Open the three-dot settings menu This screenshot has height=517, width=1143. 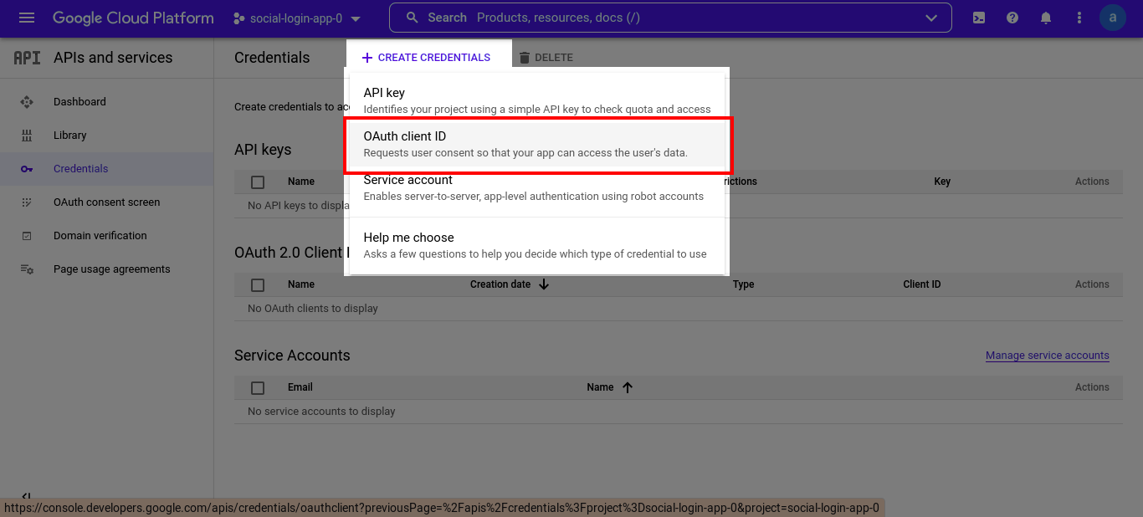coord(1079,18)
